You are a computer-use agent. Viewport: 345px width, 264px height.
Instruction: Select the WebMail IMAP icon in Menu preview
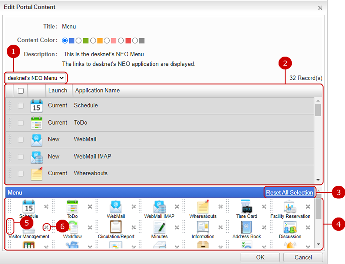[x=160, y=206]
